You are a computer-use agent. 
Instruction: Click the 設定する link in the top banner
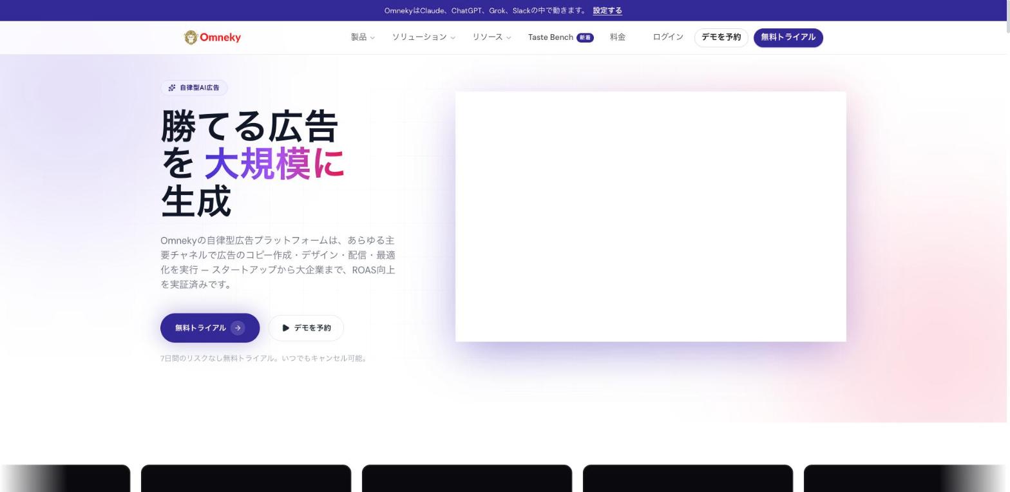point(607,10)
